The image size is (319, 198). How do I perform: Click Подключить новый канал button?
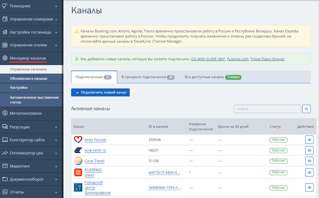(x=100, y=92)
